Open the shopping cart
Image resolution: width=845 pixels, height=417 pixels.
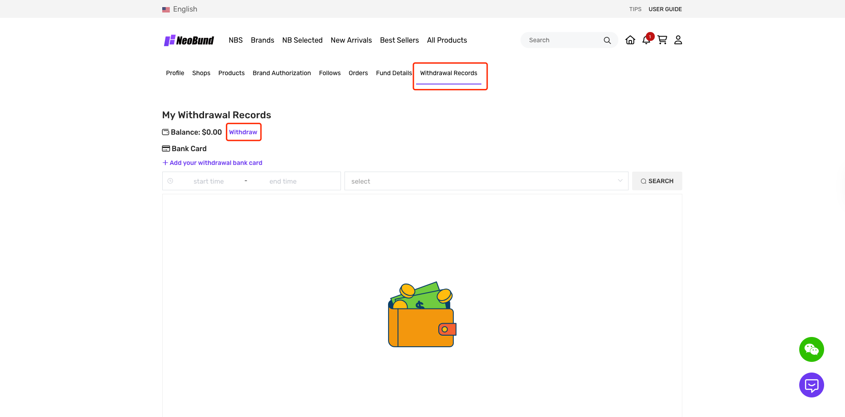(662, 40)
